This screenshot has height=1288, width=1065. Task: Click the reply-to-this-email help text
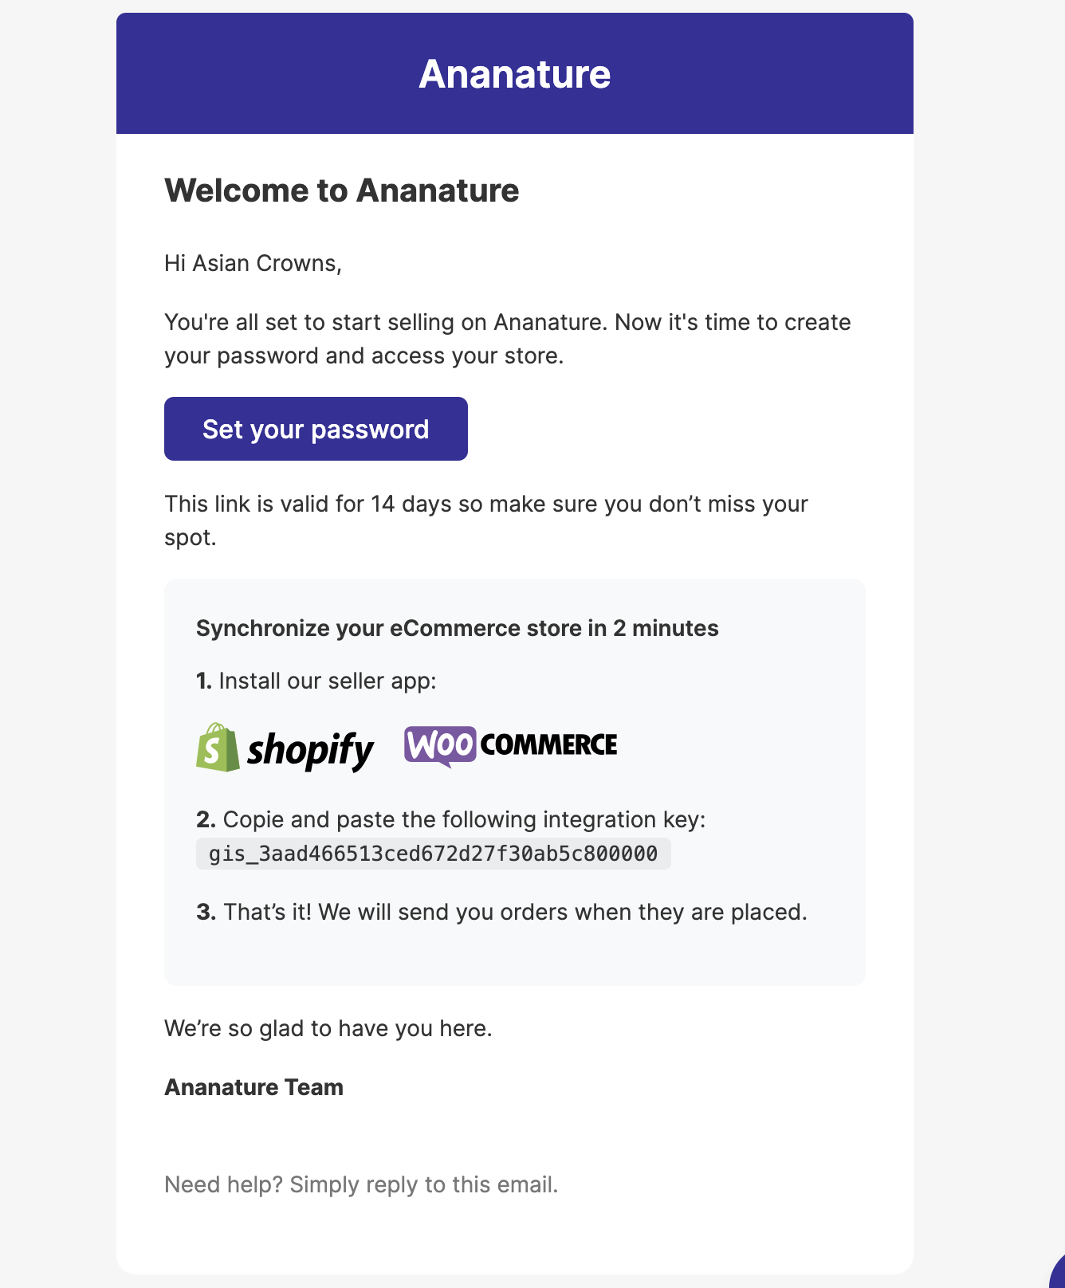[x=361, y=1184]
